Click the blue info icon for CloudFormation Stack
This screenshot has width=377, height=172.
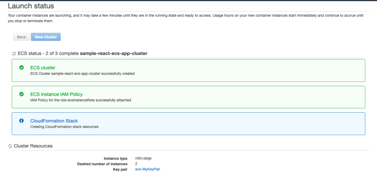[21, 121]
